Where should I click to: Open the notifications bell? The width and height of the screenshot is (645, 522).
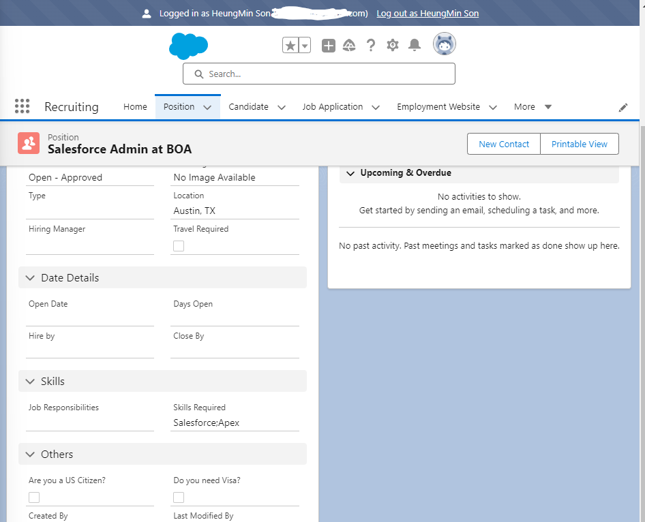click(415, 45)
